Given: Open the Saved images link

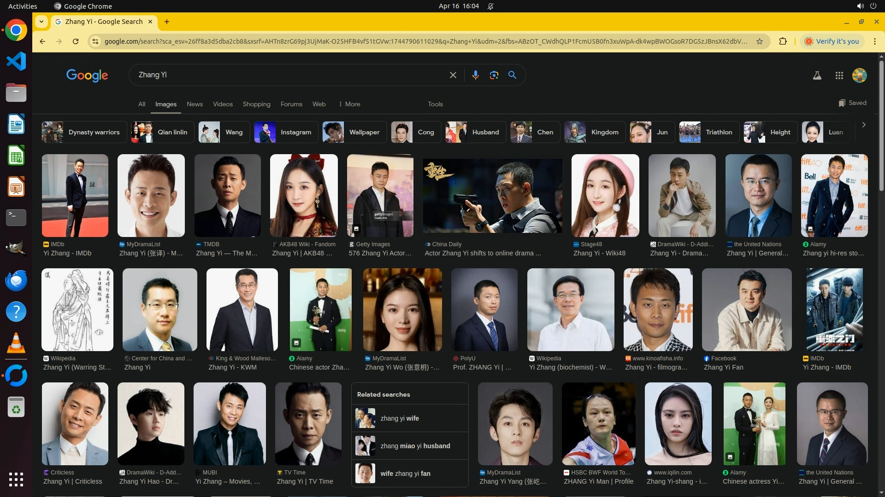Looking at the screenshot, I should coord(852,103).
